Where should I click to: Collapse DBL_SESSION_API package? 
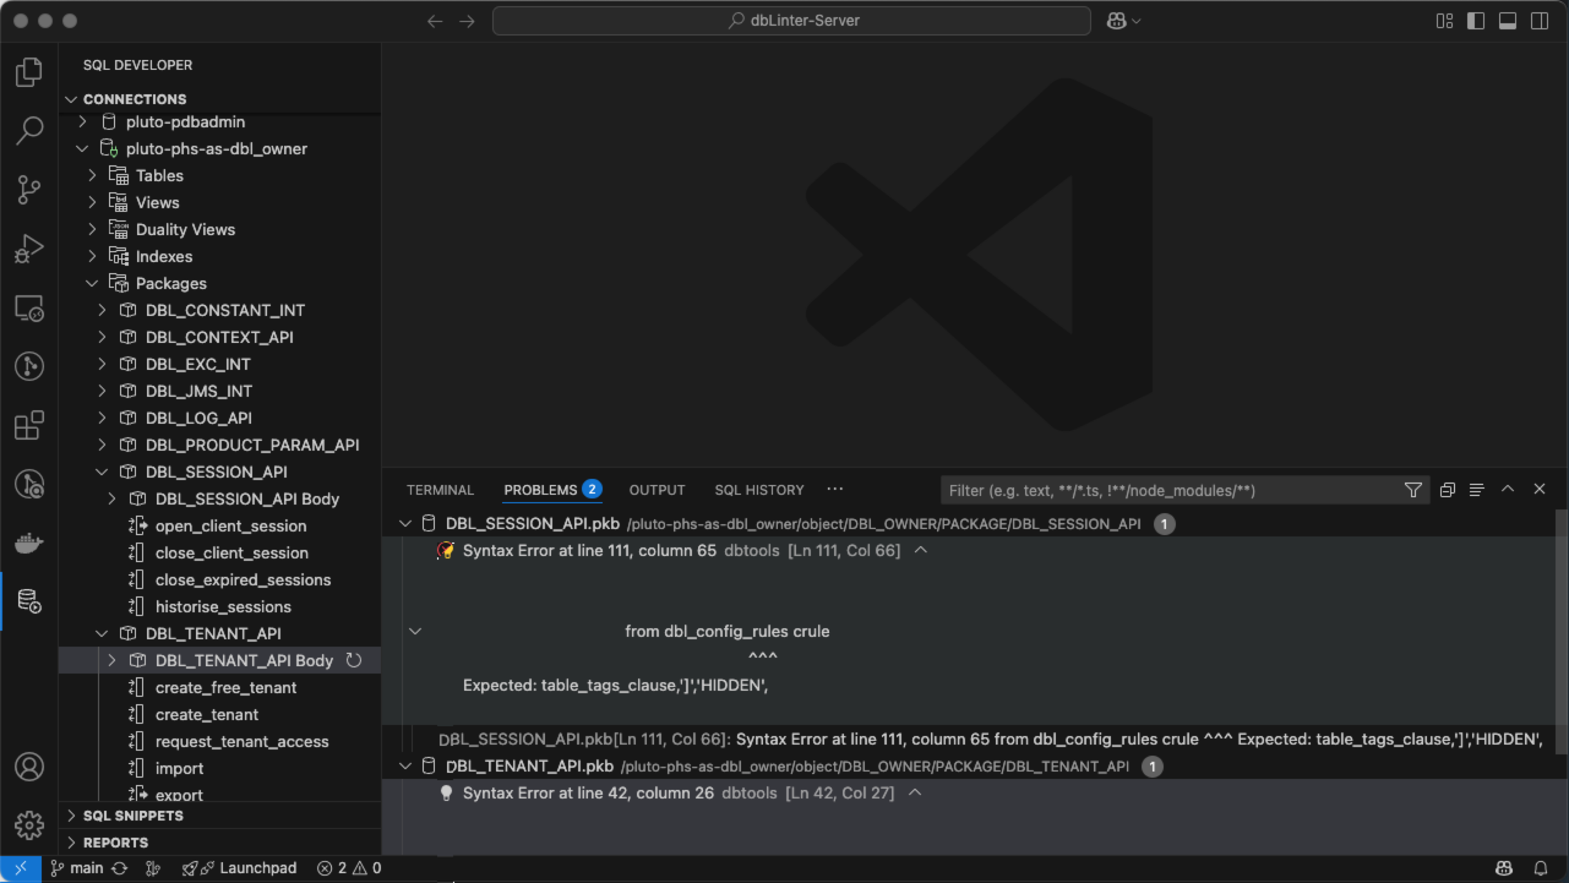pos(102,472)
